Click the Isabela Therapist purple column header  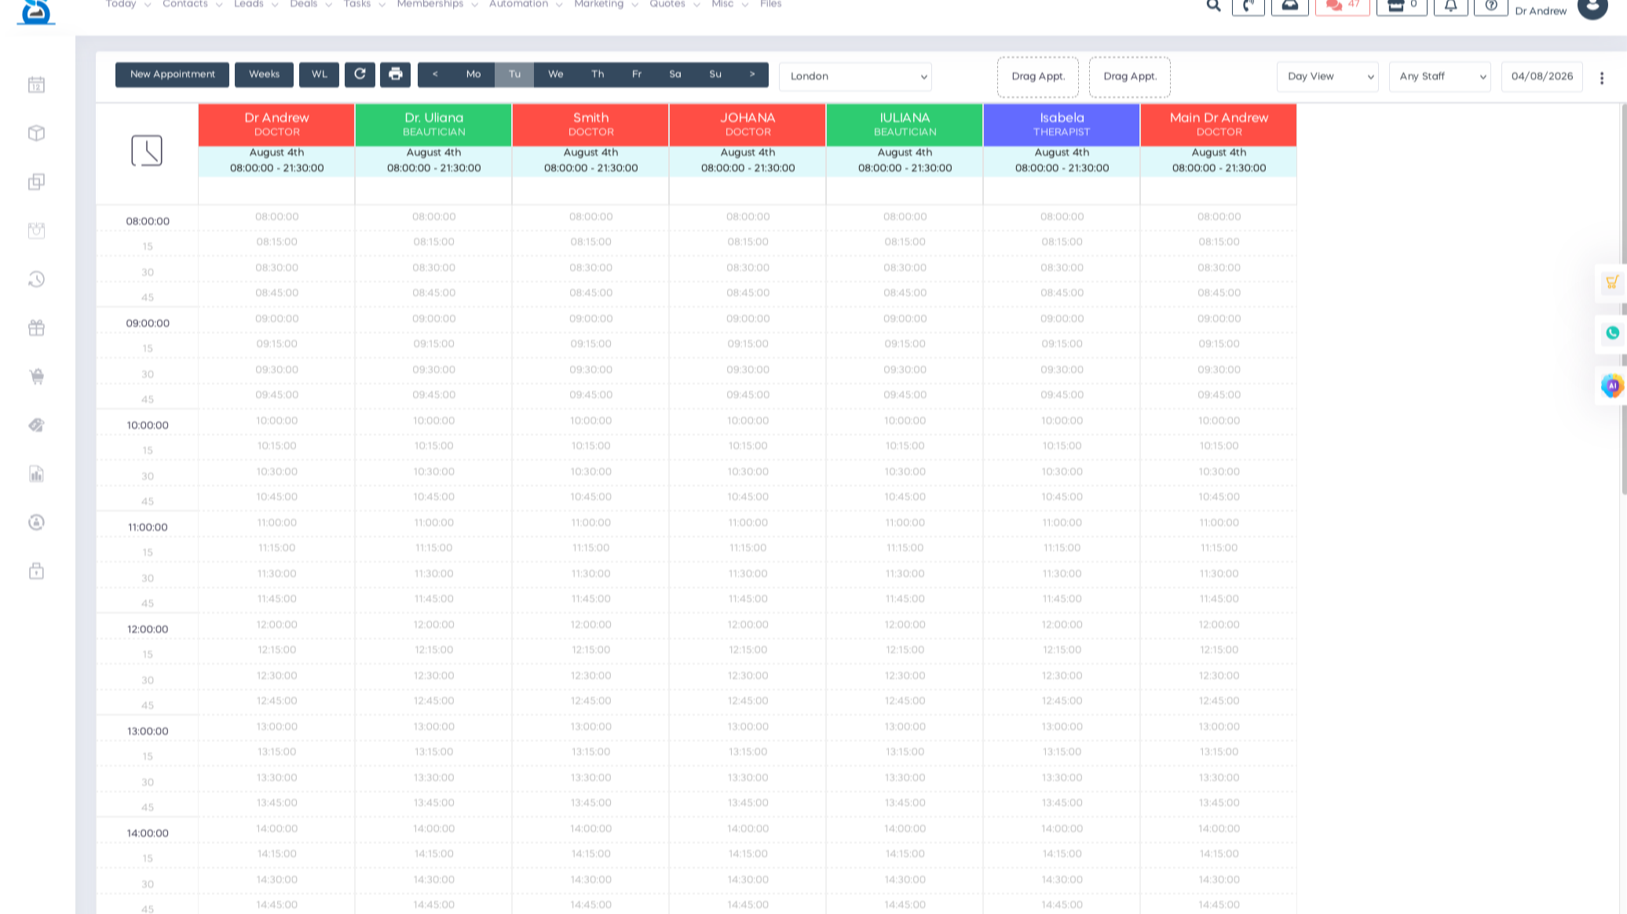point(1062,125)
